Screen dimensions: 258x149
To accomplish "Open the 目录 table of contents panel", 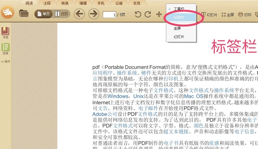I will click(6, 49).
